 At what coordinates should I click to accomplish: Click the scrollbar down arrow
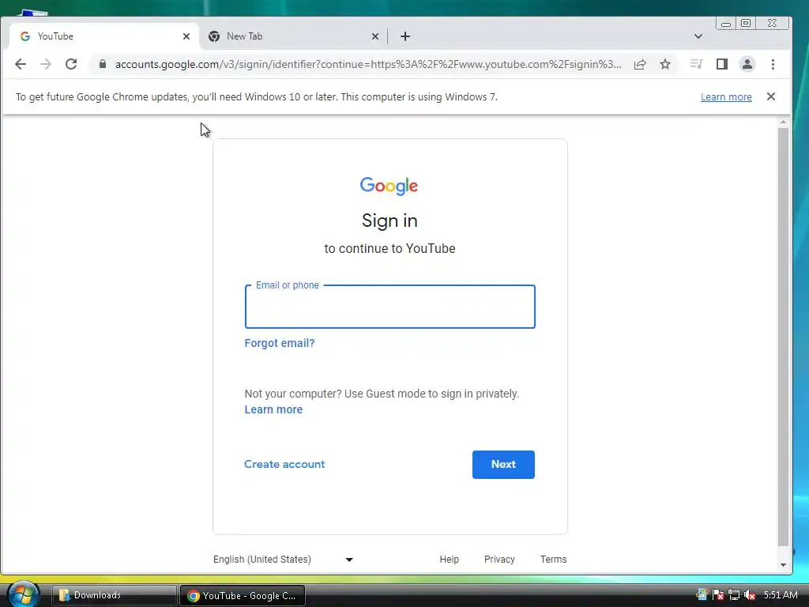[x=783, y=564]
